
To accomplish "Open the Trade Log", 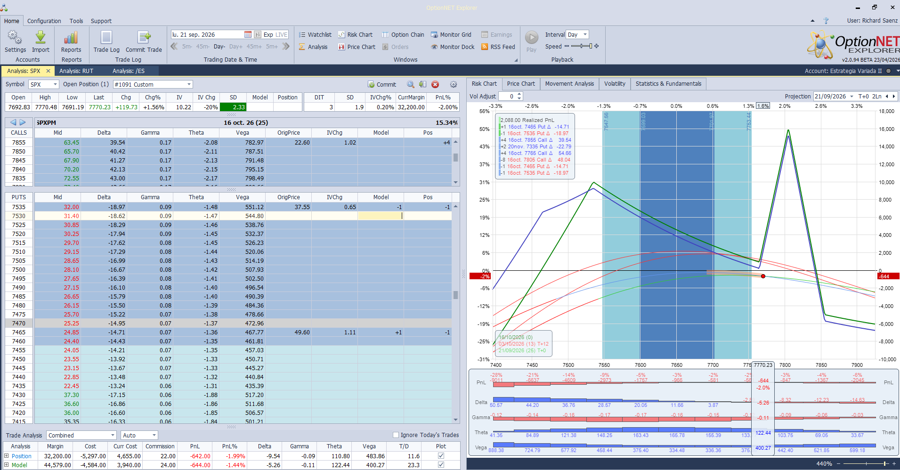I will pos(106,41).
